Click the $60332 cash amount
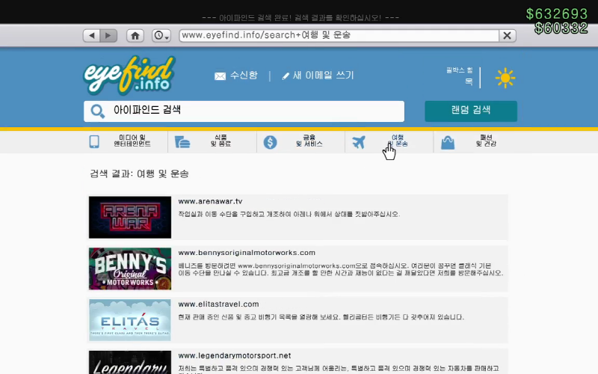This screenshot has height=374, width=598. [561, 28]
